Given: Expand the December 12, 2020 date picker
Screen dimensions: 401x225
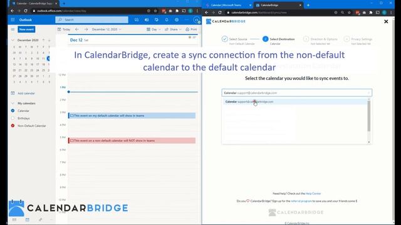Looking at the screenshot, I should pyautogui.click(x=107, y=29).
